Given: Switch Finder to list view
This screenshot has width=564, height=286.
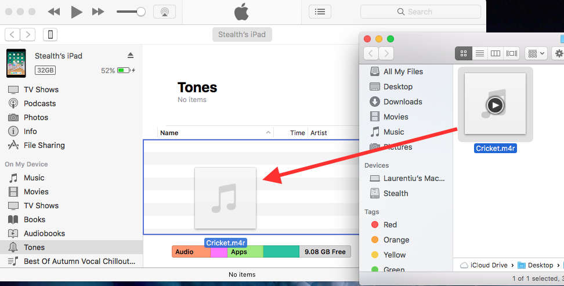Looking at the screenshot, I should tap(479, 53).
